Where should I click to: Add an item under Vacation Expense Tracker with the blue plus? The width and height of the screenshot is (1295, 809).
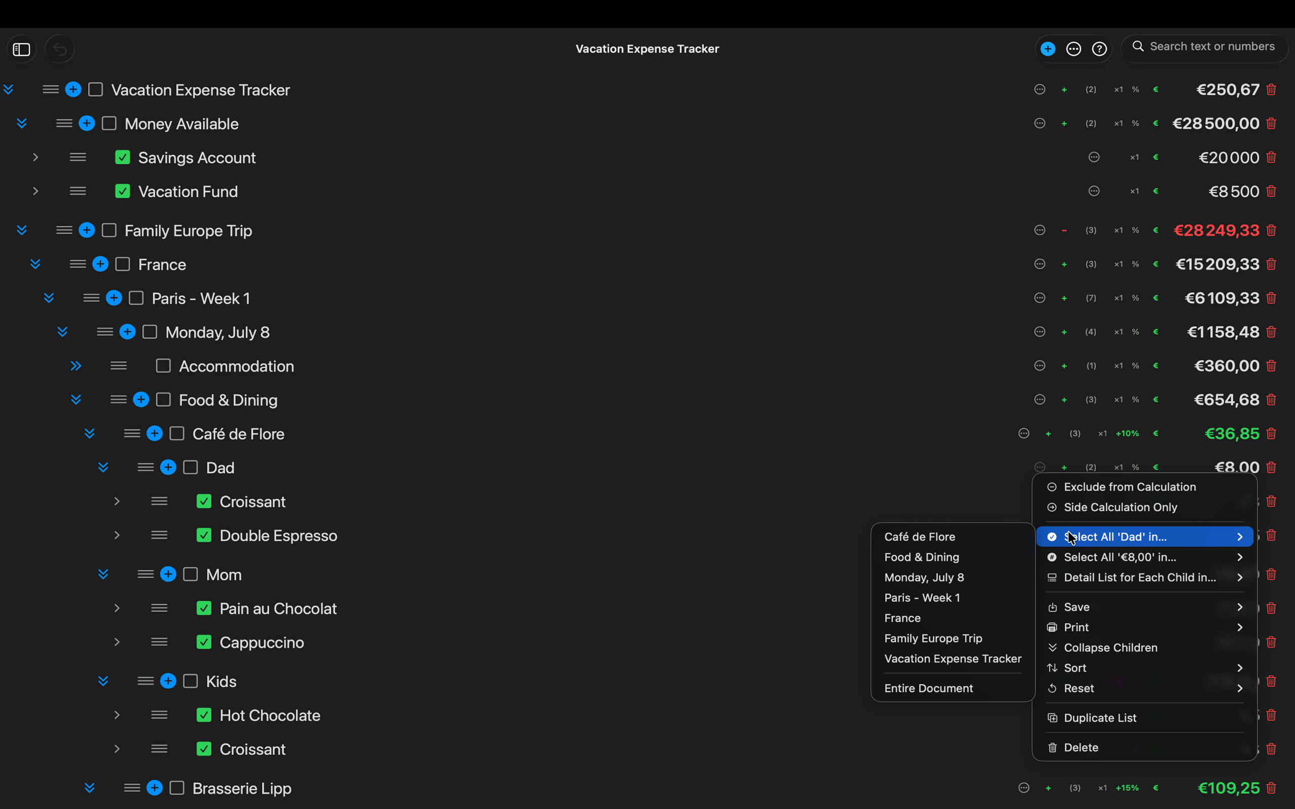tap(73, 89)
